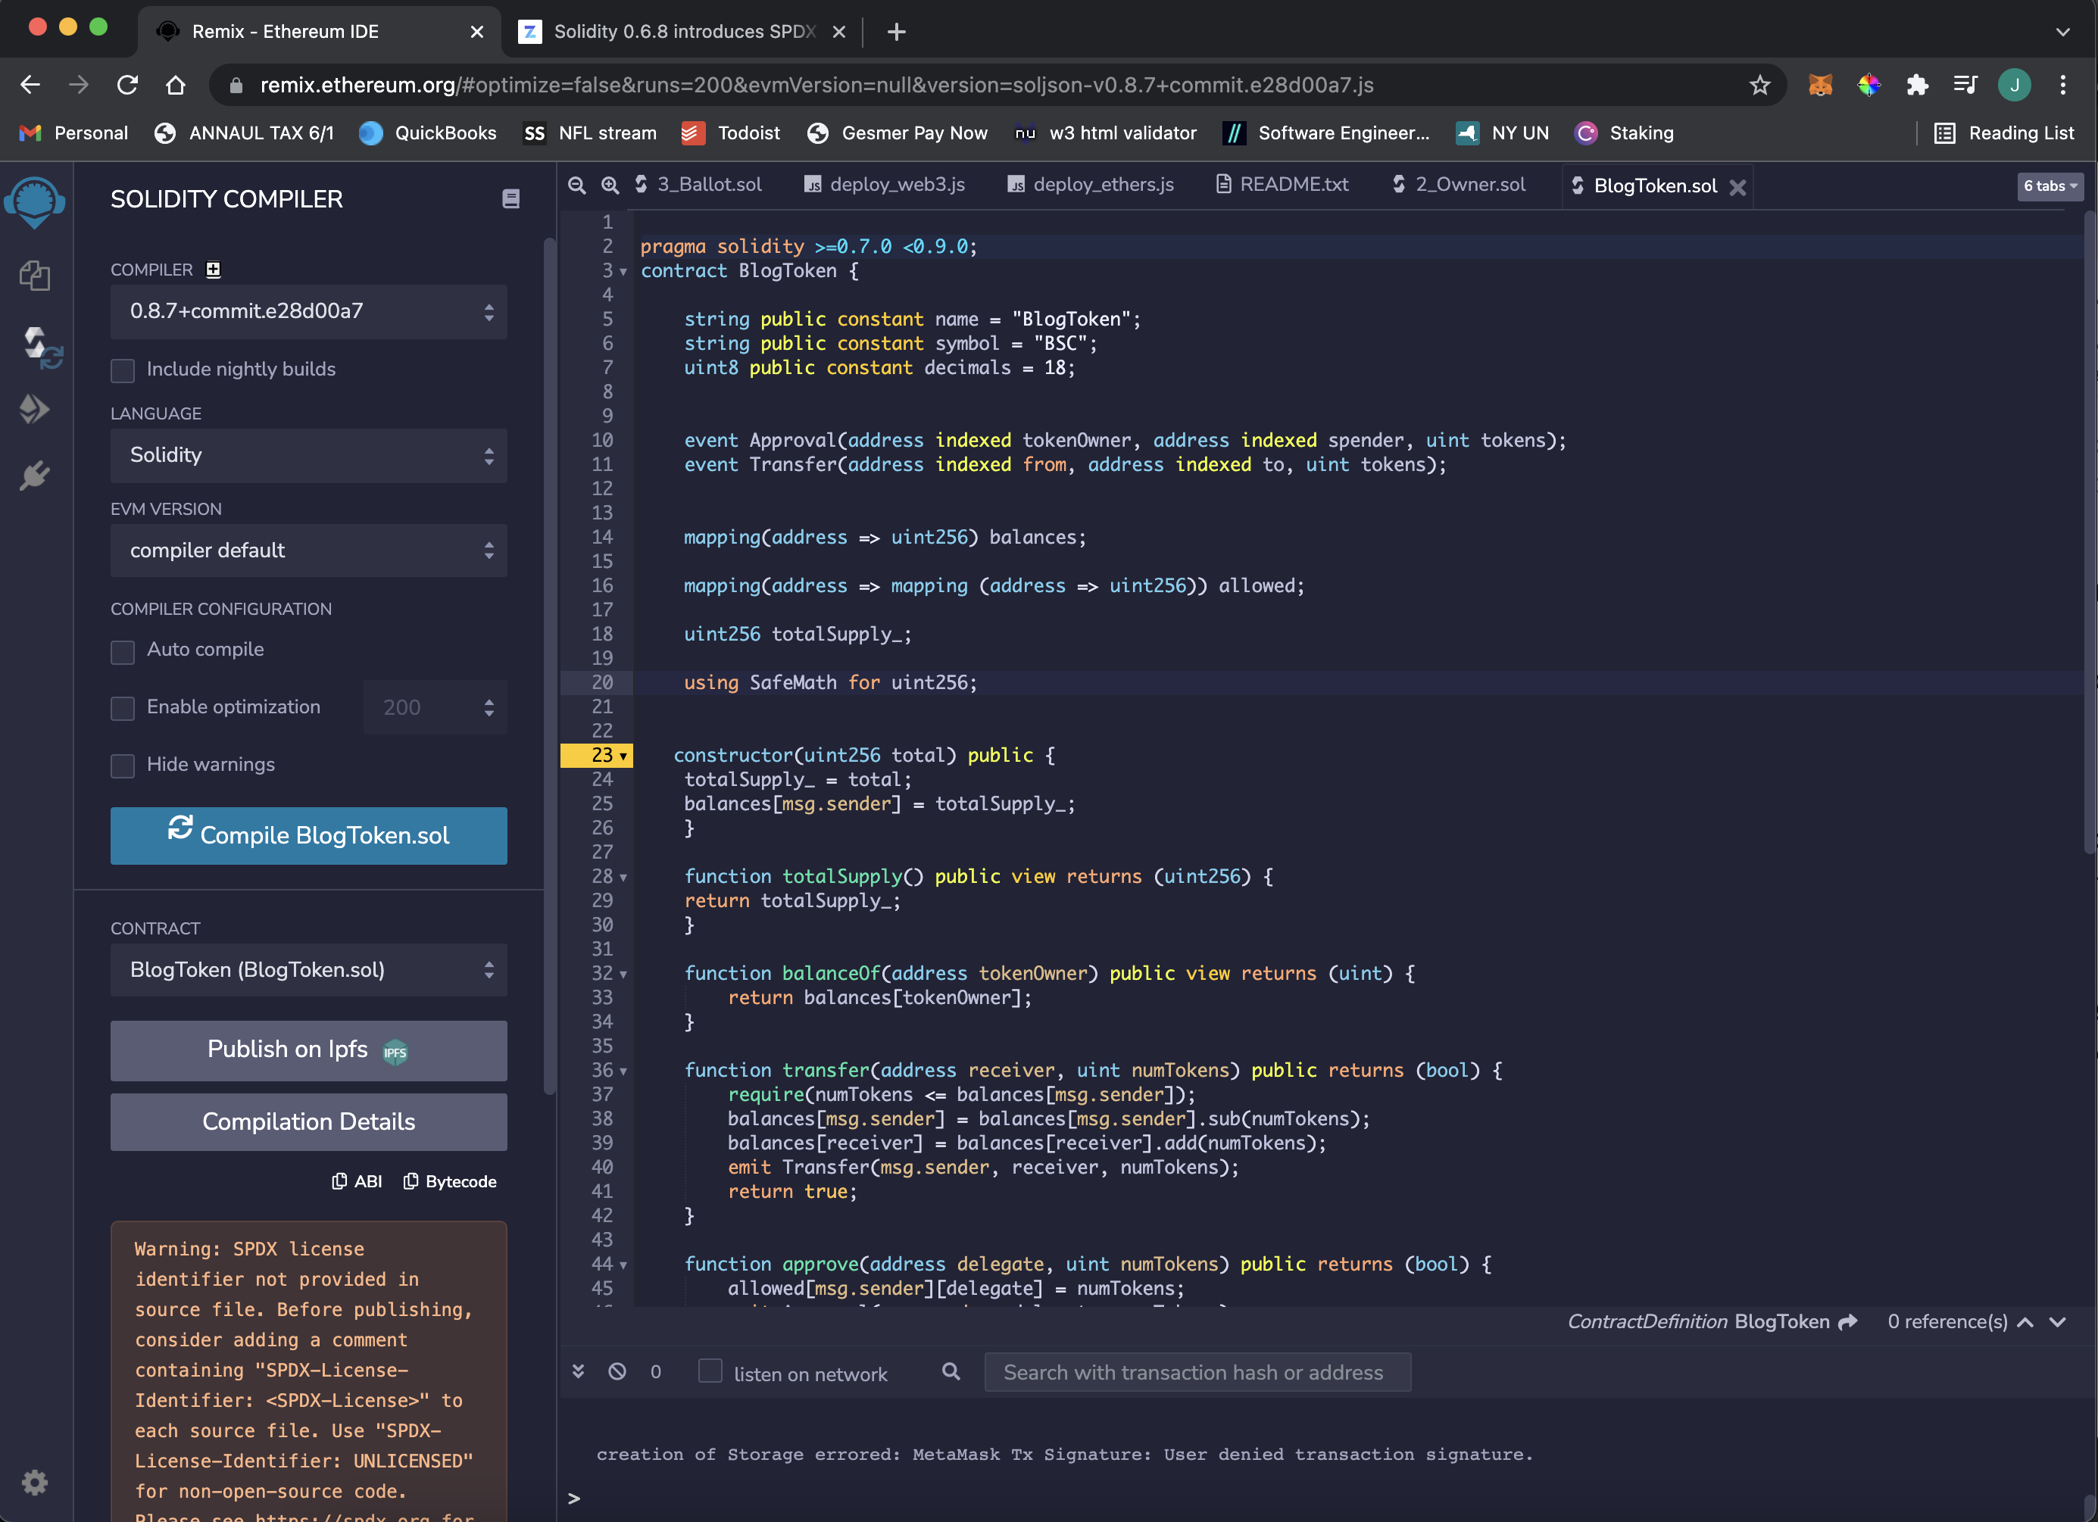Click the transaction hash search field
The height and width of the screenshot is (1522, 2098).
point(1197,1372)
